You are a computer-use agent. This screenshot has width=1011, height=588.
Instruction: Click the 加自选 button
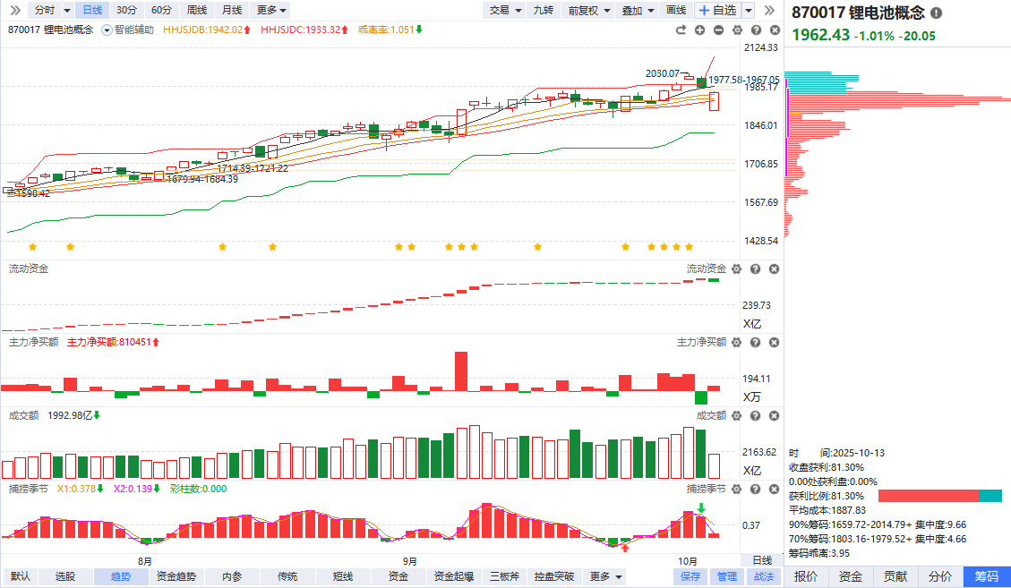tap(716, 10)
